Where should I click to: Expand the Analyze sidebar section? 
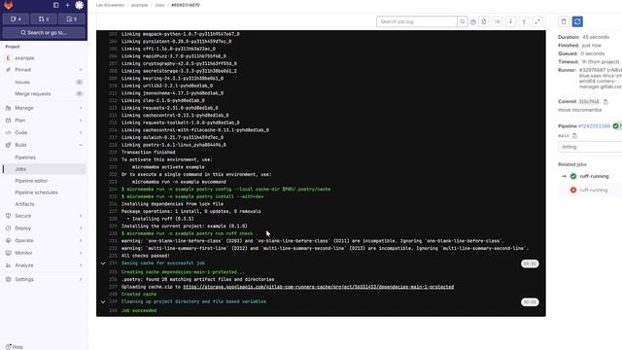[x=44, y=265]
